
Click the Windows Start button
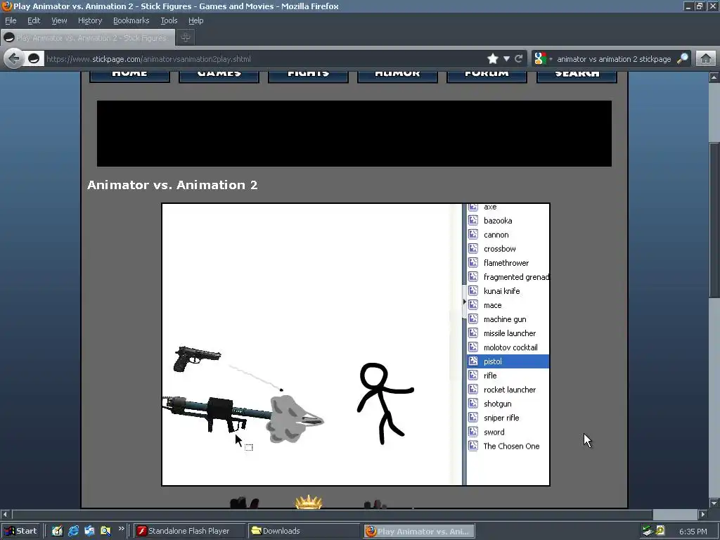click(21, 531)
